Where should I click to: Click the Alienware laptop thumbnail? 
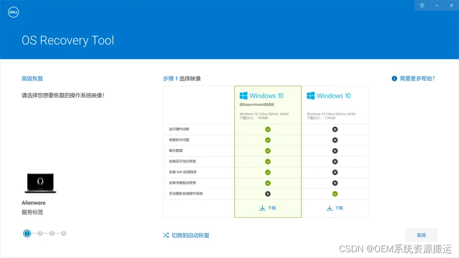(x=40, y=183)
